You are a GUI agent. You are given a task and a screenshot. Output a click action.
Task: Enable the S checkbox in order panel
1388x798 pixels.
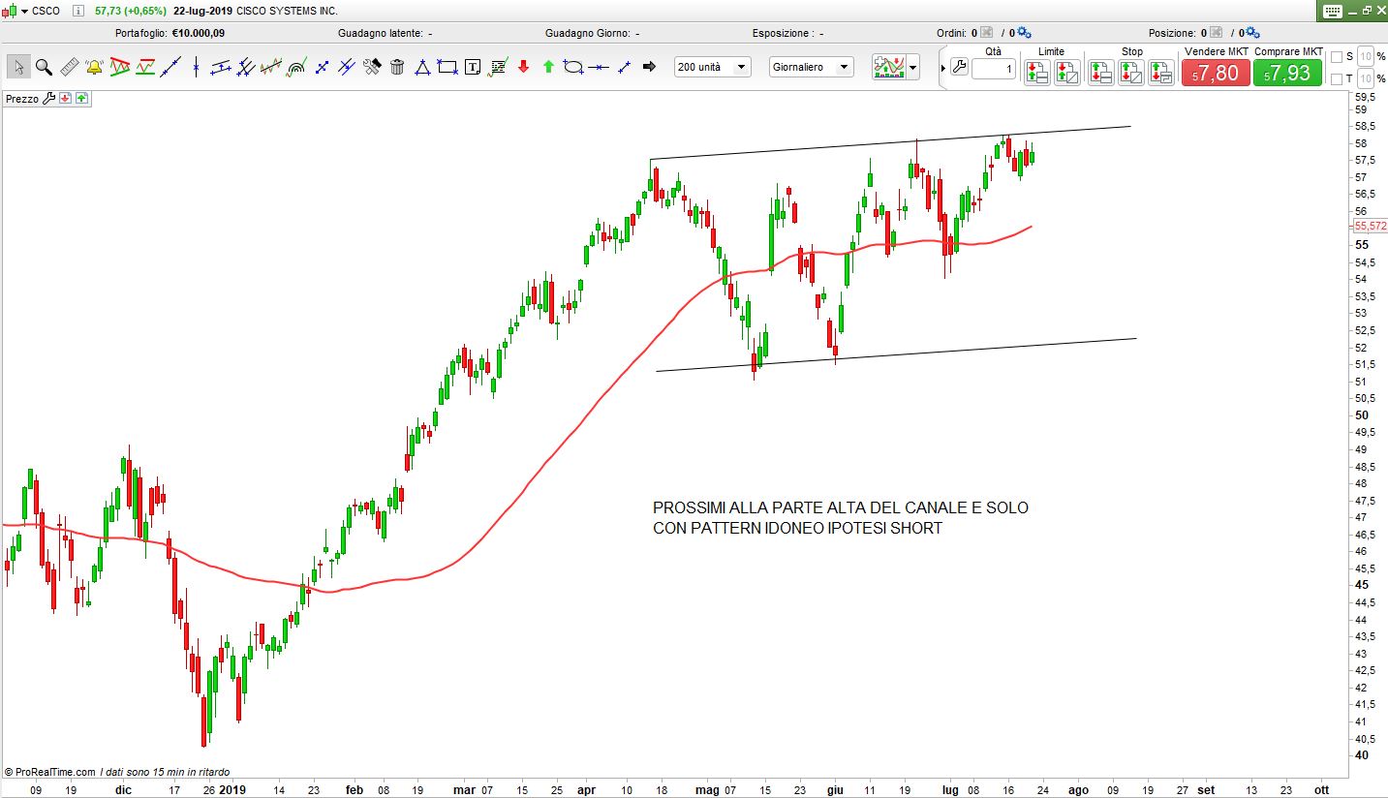tap(1337, 56)
